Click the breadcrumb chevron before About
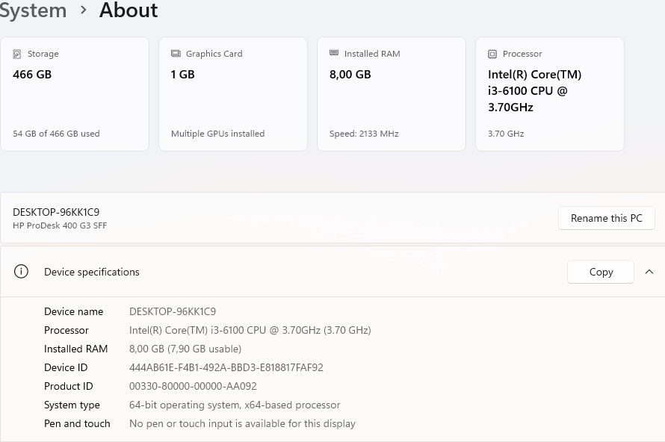This screenshot has width=665, height=442. pos(83,10)
